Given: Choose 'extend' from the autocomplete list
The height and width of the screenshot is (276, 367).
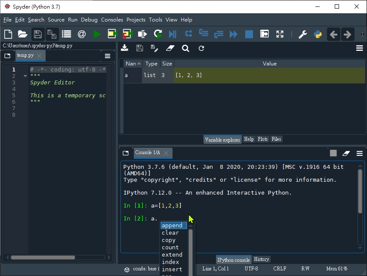Looking at the screenshot, I should click(x=172, y=254).
